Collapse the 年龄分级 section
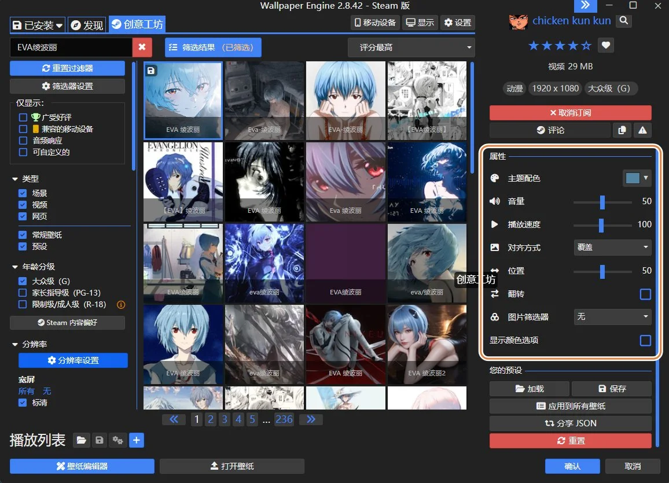 coord(15,267)
